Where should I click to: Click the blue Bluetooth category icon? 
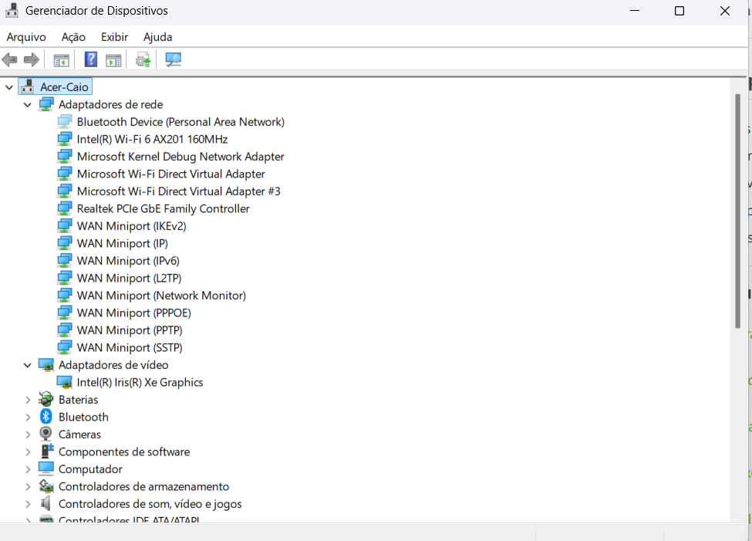pyautogui.click(x=46, y=417)
